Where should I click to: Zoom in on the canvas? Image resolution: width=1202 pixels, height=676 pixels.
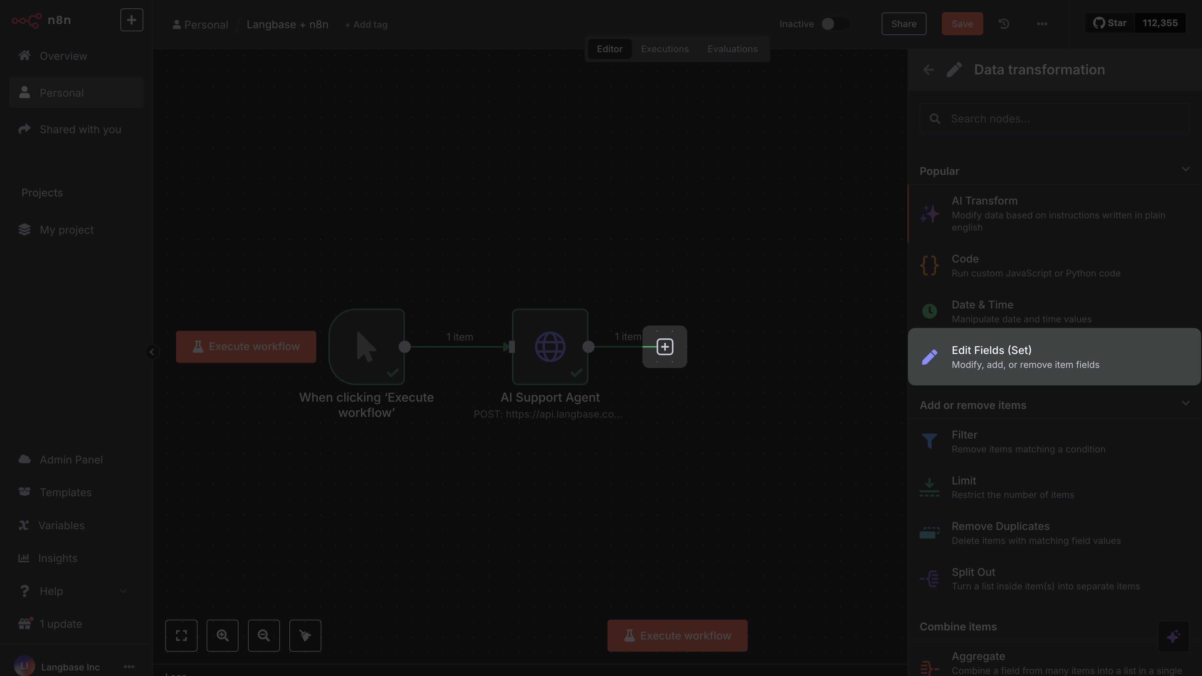(223, 635)
